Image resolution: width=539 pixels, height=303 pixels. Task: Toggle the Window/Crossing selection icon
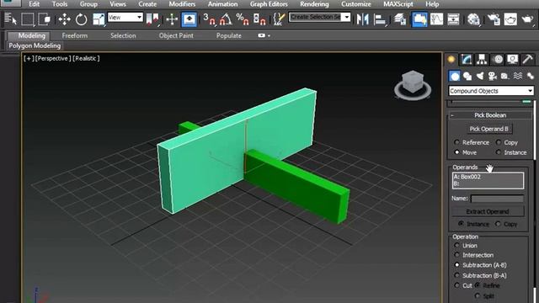45,19
